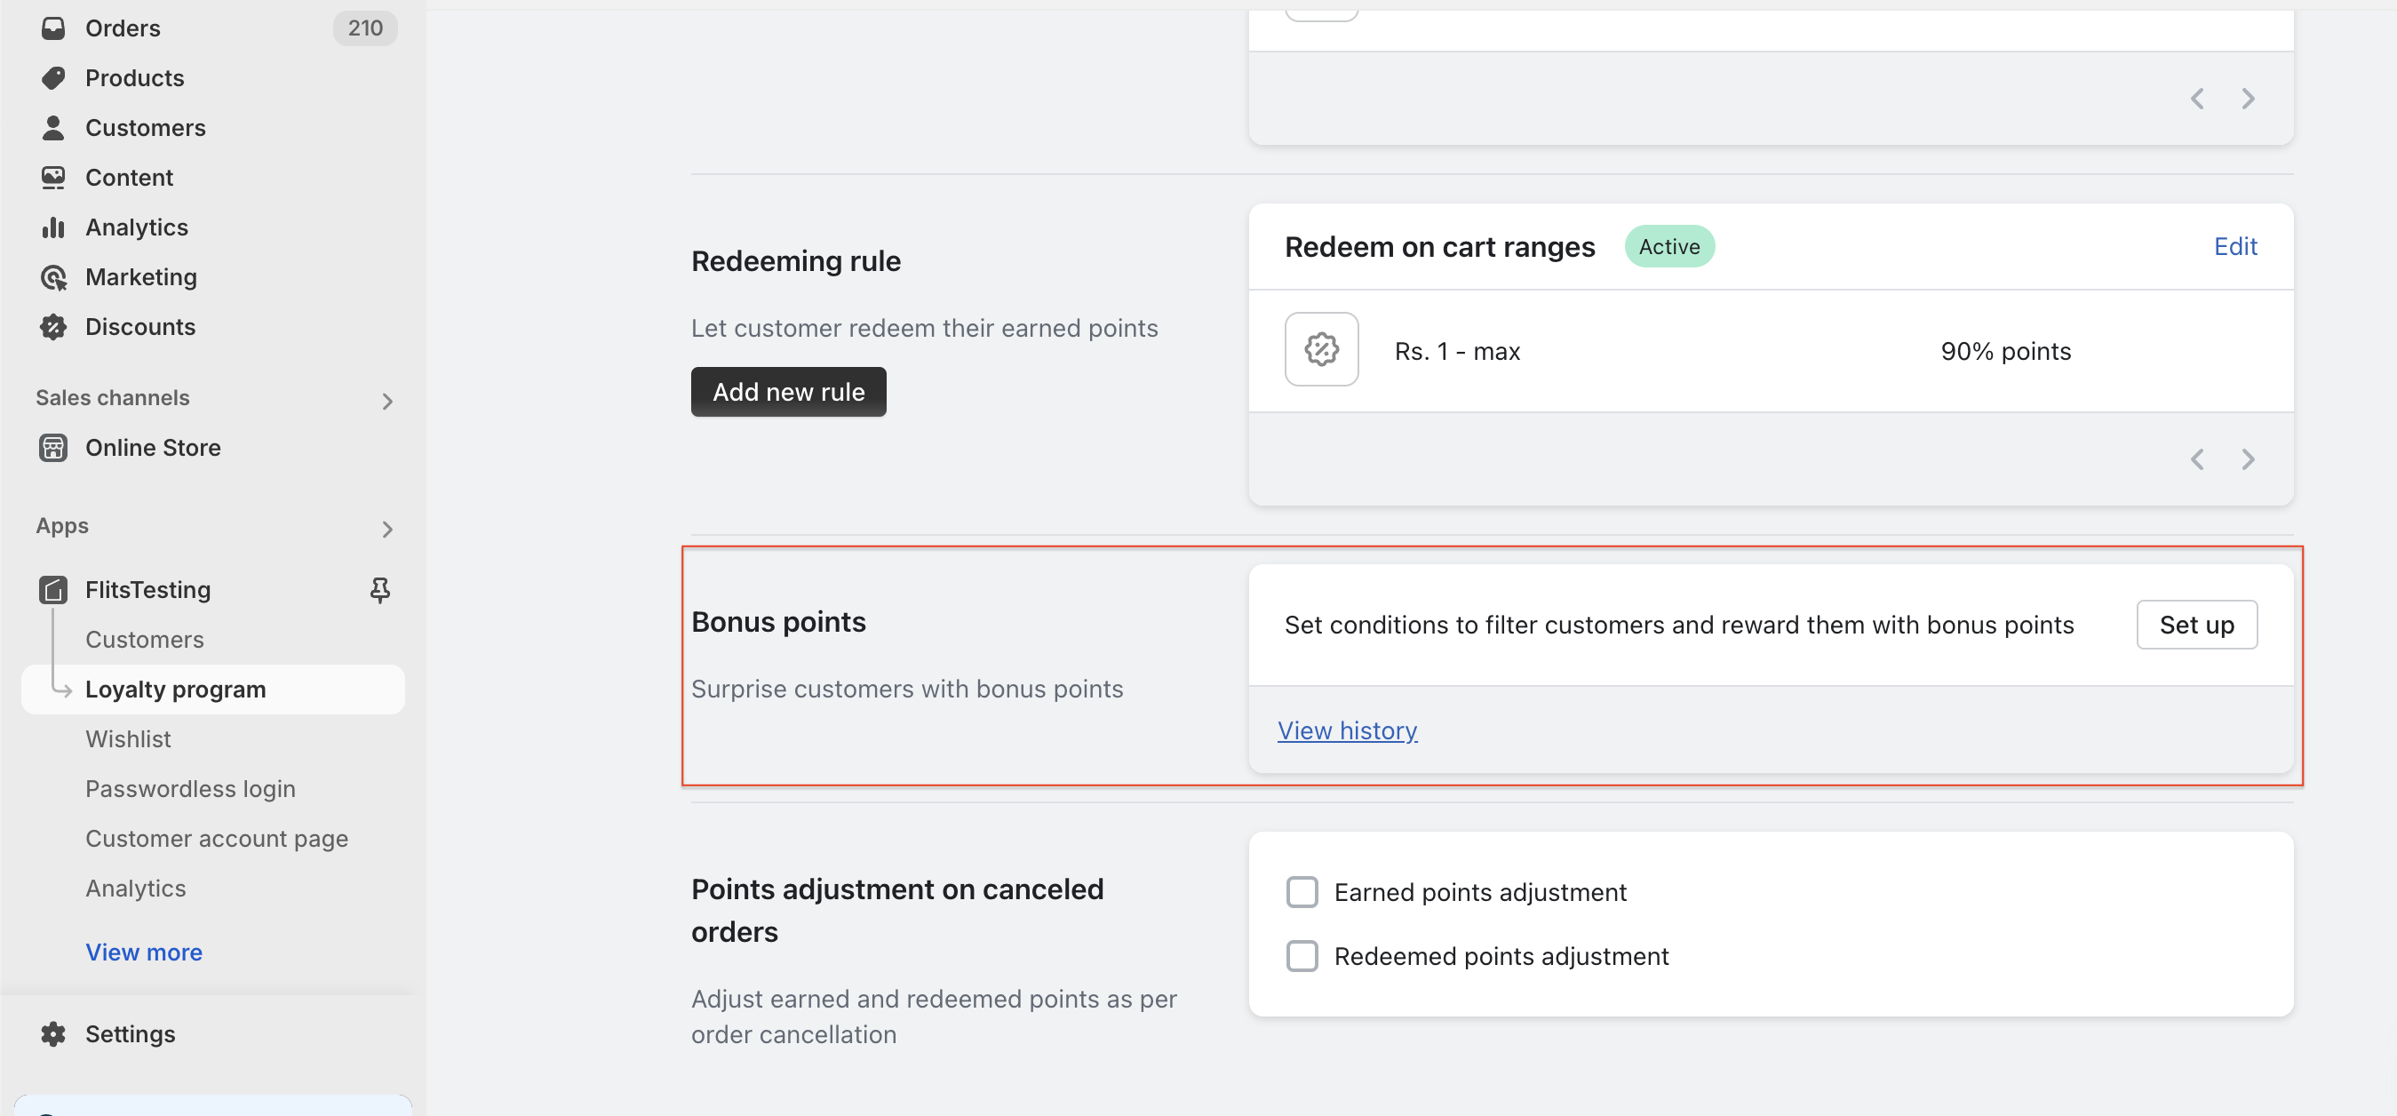Click the Marketing target icon
The width and height of the screenshot is (2397, 1116).
coord(53,277)
